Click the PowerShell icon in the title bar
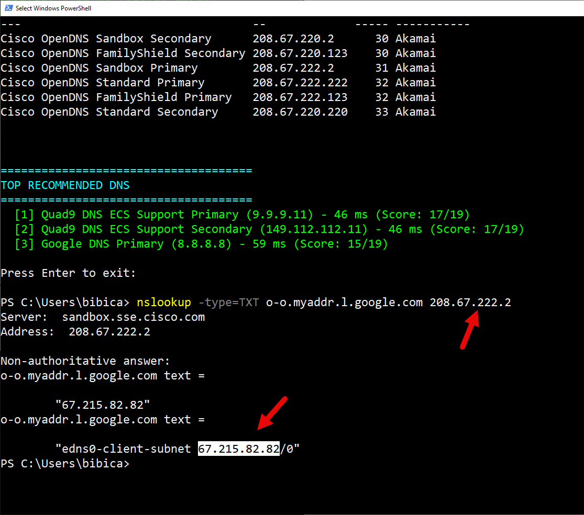 [x=8, y=8]
